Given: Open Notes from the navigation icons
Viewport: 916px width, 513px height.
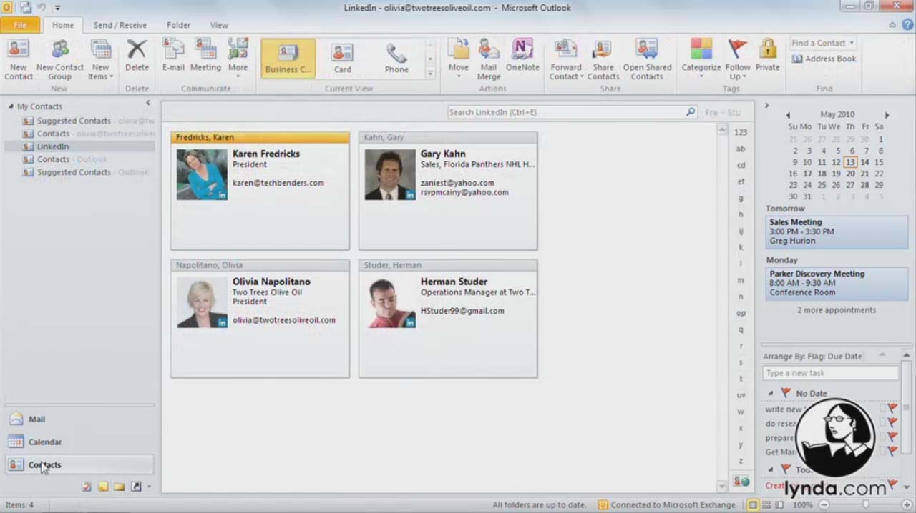Looking at the screenshot, I should pos(103,487).
